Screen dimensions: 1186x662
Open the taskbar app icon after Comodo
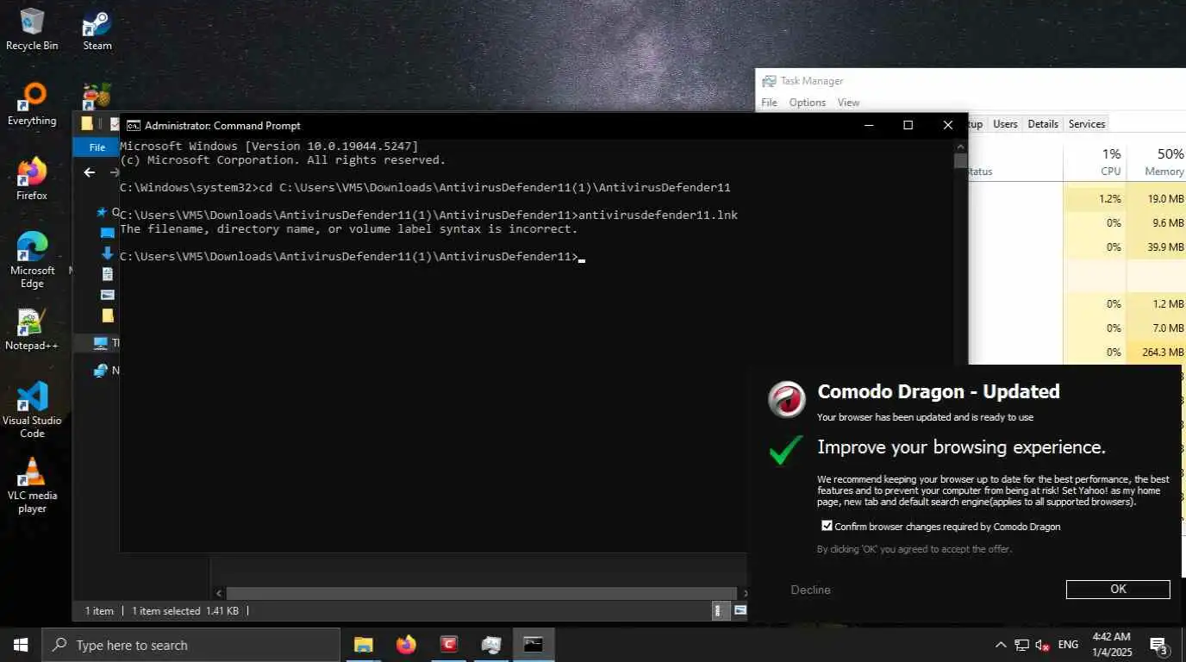490,645
